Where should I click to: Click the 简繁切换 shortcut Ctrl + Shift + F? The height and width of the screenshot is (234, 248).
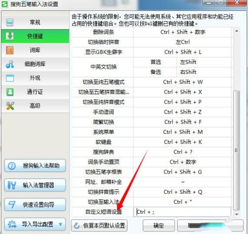(183, 122)
